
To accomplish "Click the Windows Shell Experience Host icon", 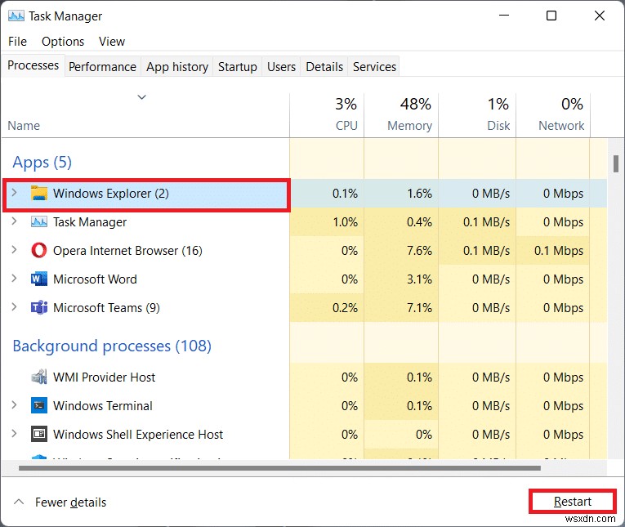I will (39, 435).
